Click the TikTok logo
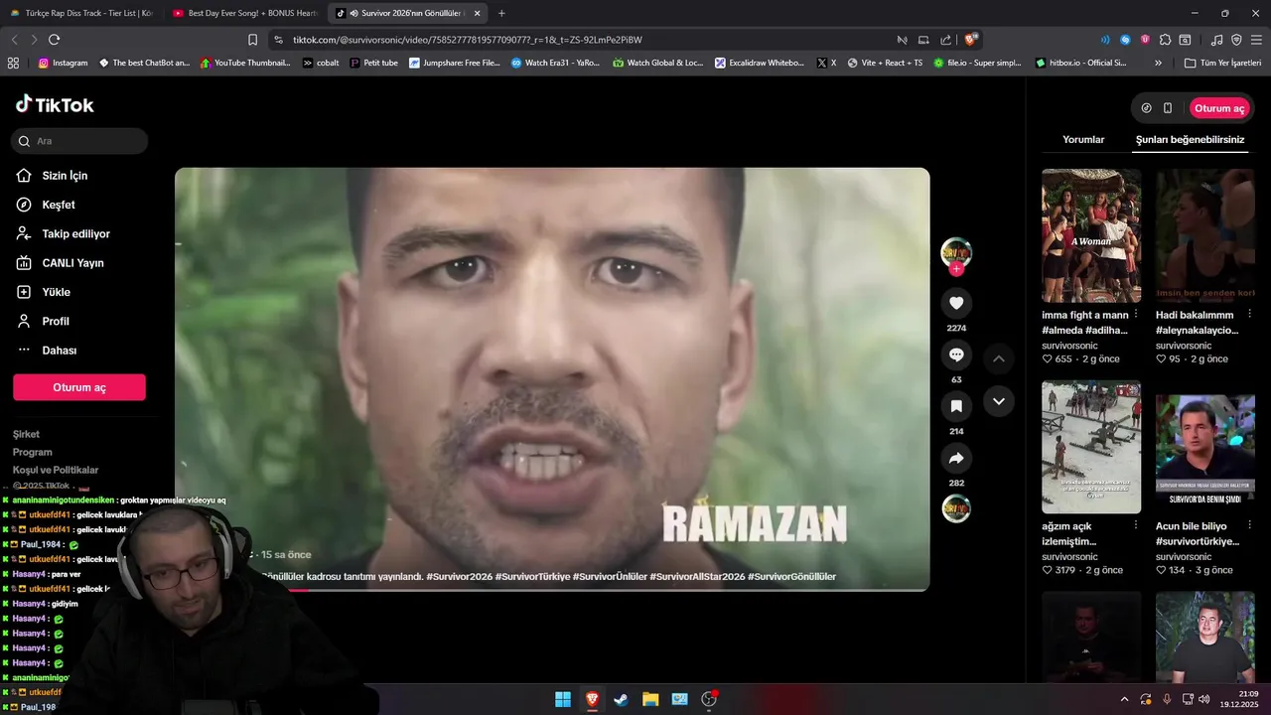This screenshot has width=1271, height=715. (x=55, y=104)
